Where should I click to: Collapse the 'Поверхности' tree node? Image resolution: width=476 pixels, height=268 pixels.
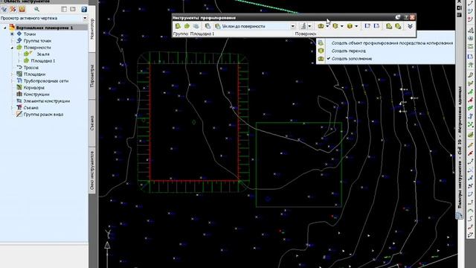12,48
